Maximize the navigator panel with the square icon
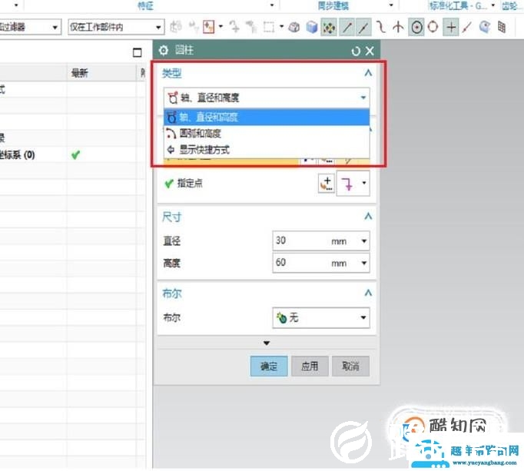The width and height of the screenshot is (524, 471). (x=138, y=52)
